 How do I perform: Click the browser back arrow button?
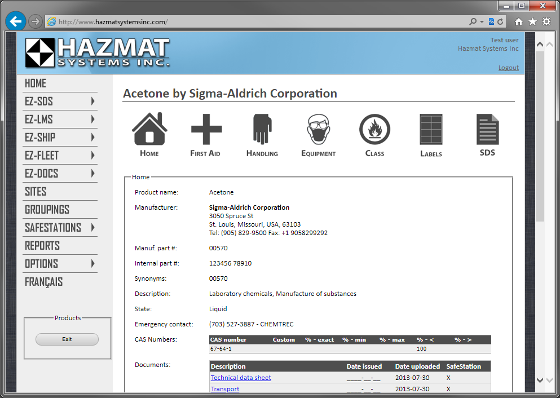click(16, 21)
